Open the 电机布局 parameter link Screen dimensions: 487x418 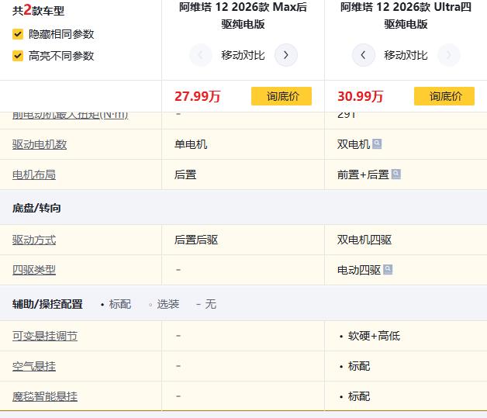tap(34, 174)
